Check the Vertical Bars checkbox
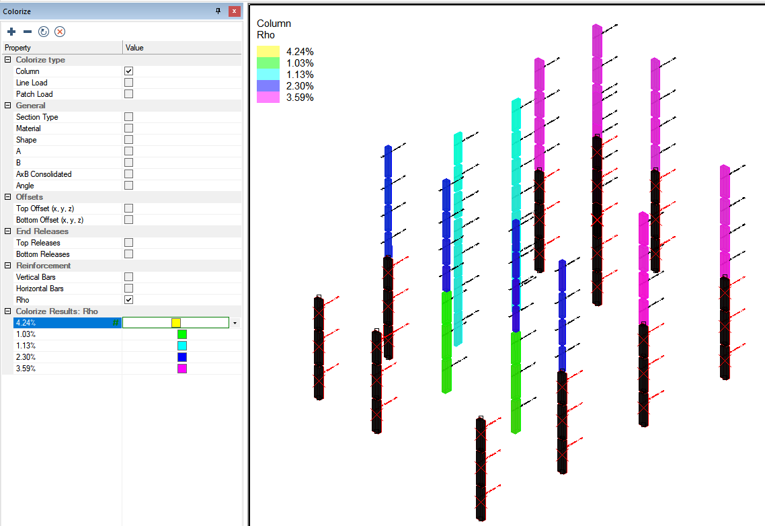Viewport: 765px width, 526px height. 128,277
